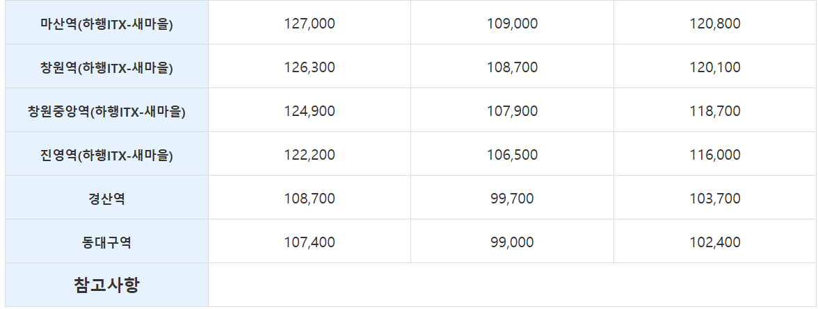
Task: Click the 107,900 fare cell
Action: (512, 111)
